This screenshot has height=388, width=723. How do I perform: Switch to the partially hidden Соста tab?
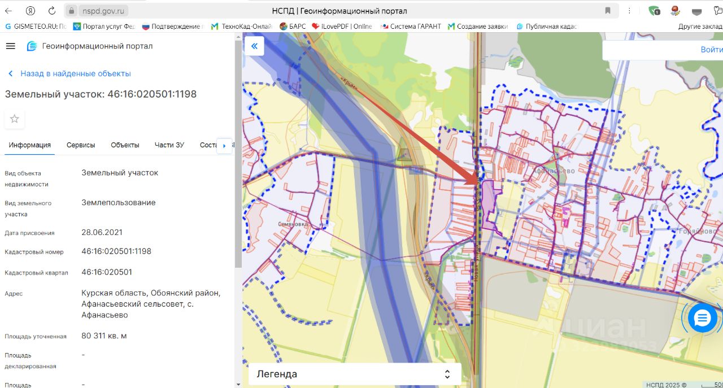208,145
